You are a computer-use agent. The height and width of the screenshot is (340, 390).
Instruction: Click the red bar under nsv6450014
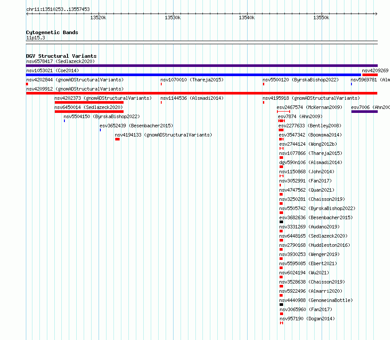[x=89, y=112]
